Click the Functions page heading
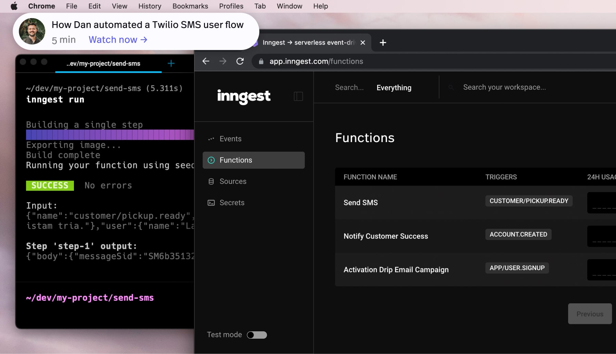This screenshot has width=616, height=354. coord(365,138)
